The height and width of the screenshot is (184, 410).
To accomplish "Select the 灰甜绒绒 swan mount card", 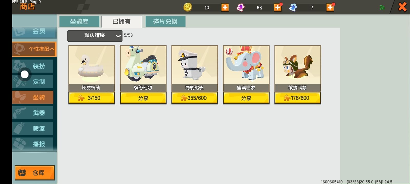I will [91, 68].
